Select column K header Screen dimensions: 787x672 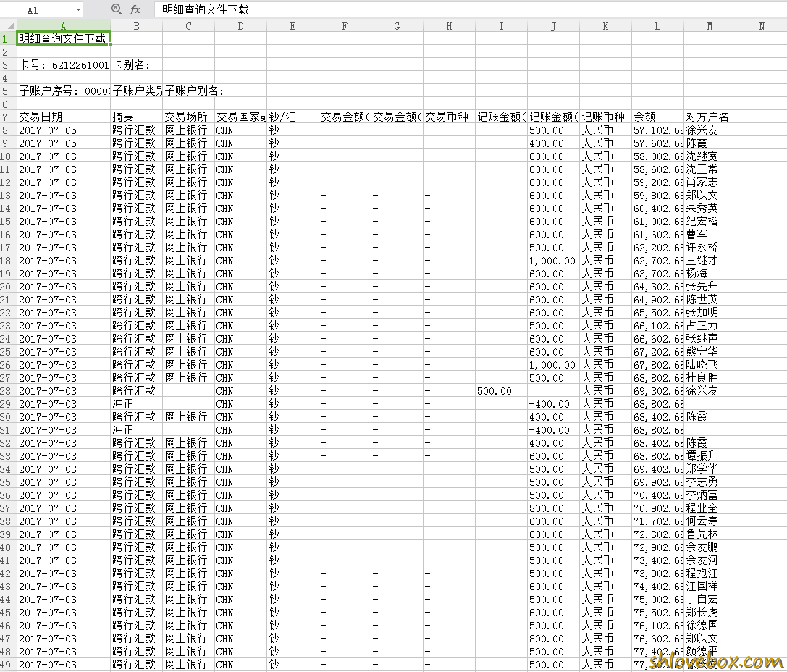(605, 26)
